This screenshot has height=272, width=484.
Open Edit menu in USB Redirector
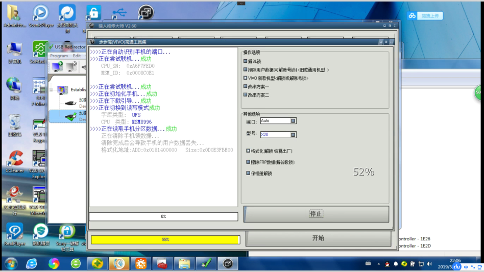point(77,56)
